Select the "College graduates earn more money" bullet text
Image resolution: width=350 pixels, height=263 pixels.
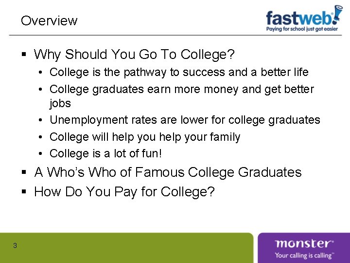pos(182,90)
